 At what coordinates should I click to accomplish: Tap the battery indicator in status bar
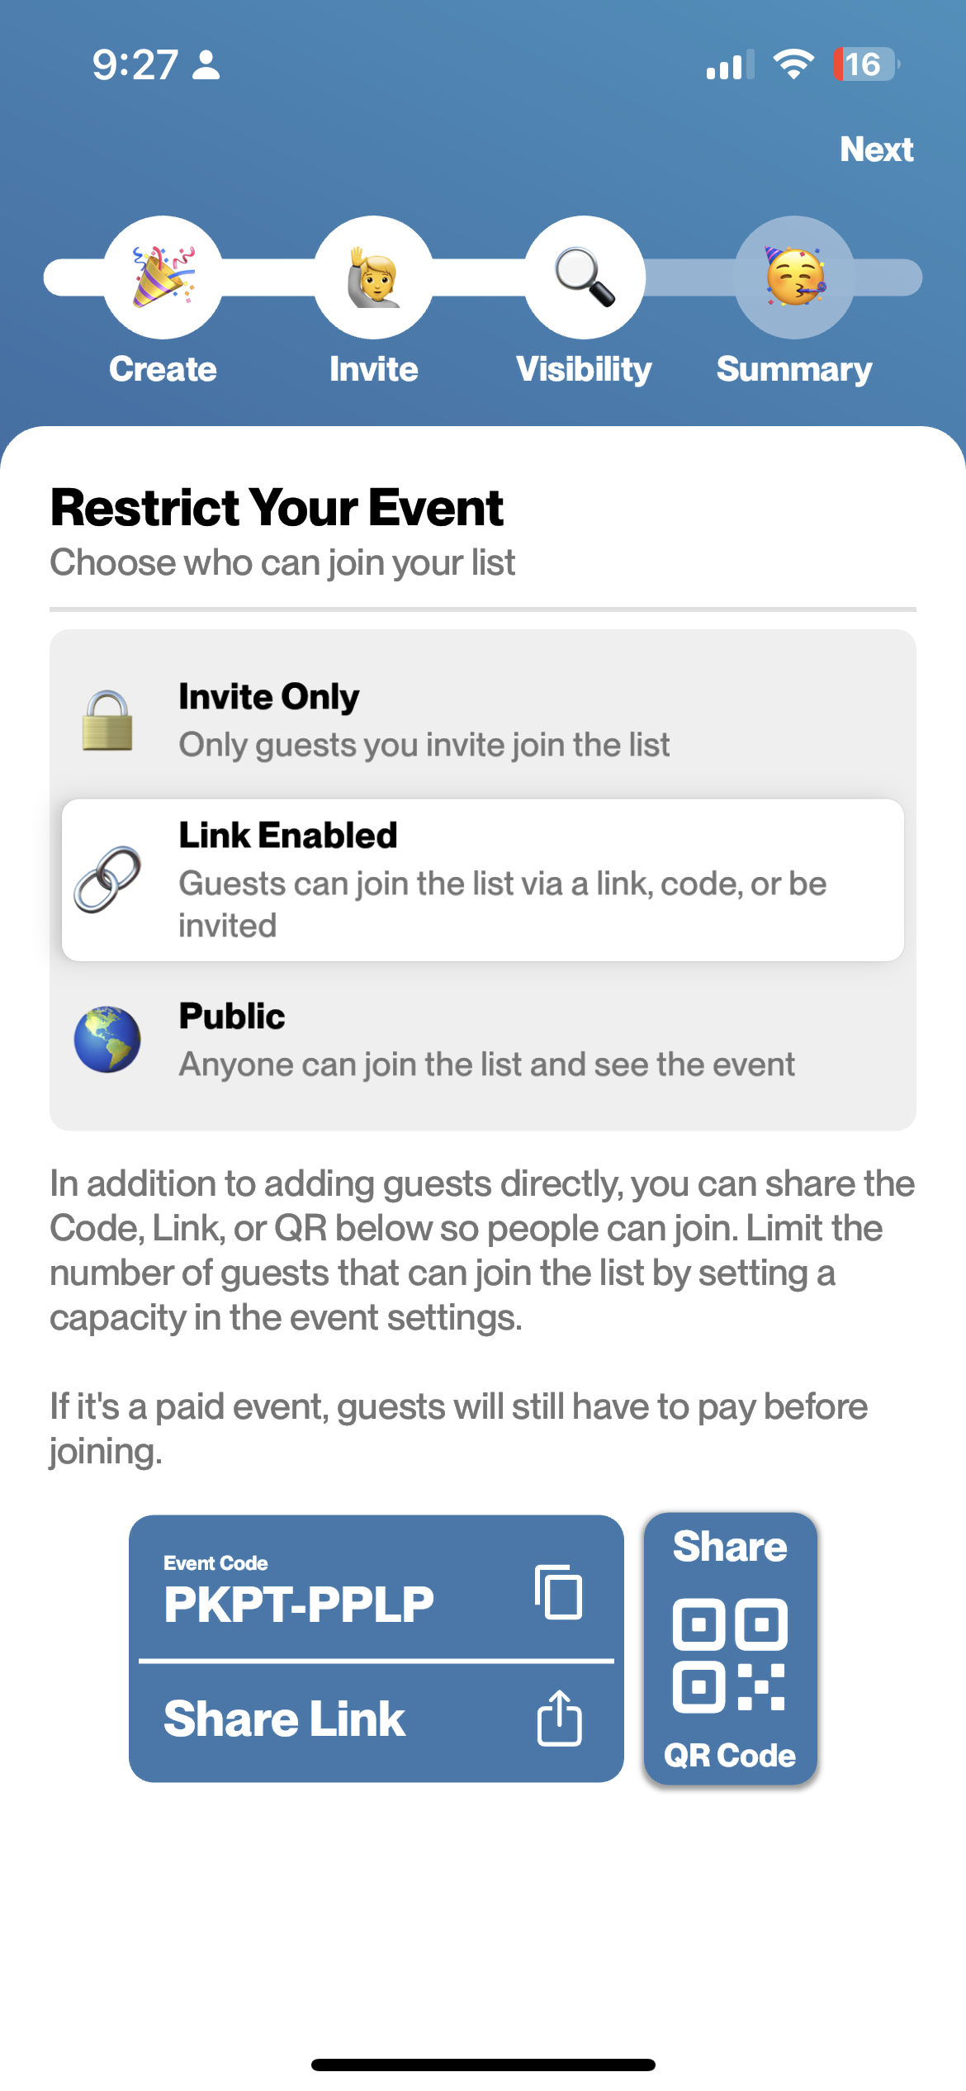pos(865,64)
